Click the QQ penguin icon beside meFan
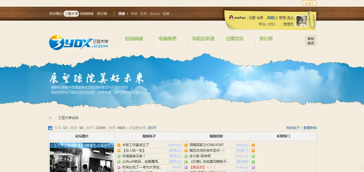Screen dimensions: 364x172 click(231, 18)
